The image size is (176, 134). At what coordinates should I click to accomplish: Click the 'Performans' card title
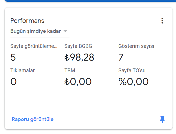point(27,21)
